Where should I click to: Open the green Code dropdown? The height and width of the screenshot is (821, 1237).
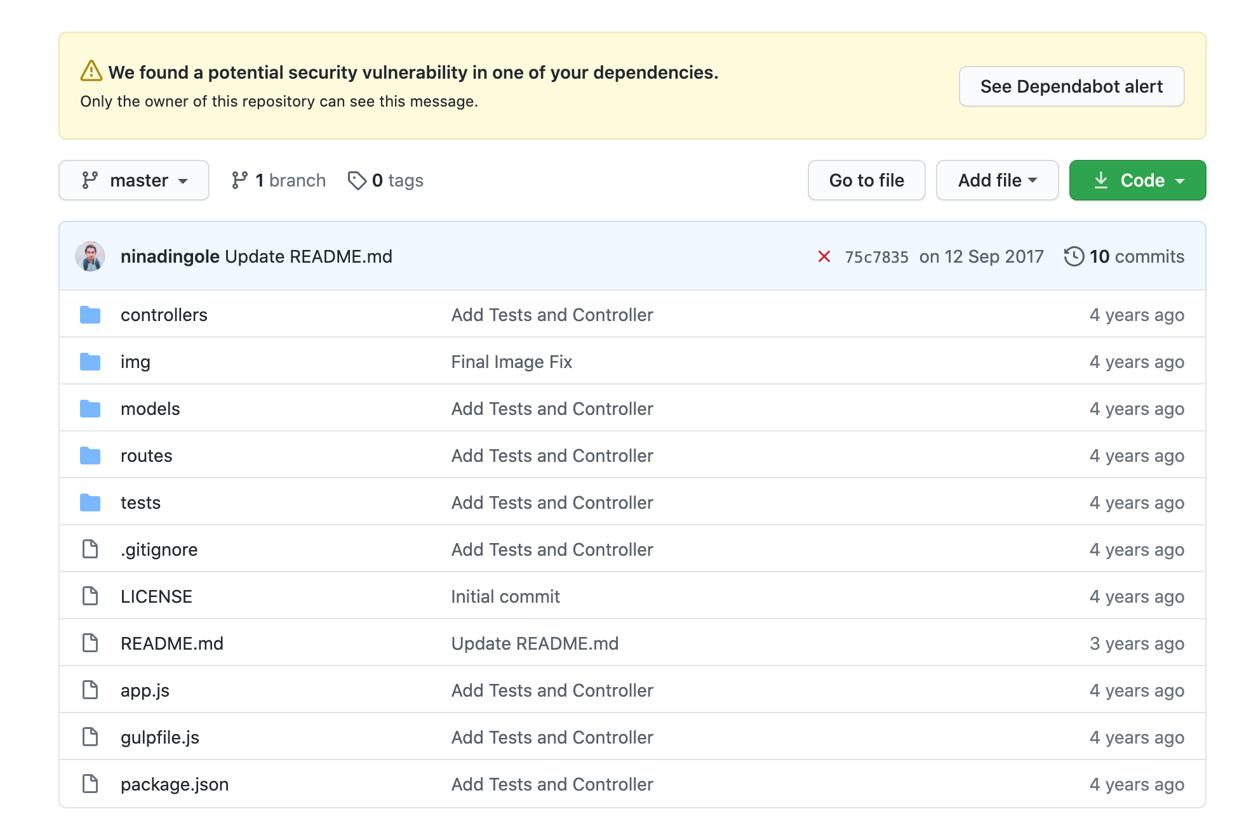[1137, 181]
